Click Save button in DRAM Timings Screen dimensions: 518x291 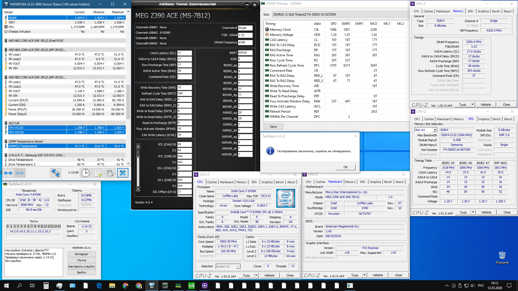[x=273, y=127]
